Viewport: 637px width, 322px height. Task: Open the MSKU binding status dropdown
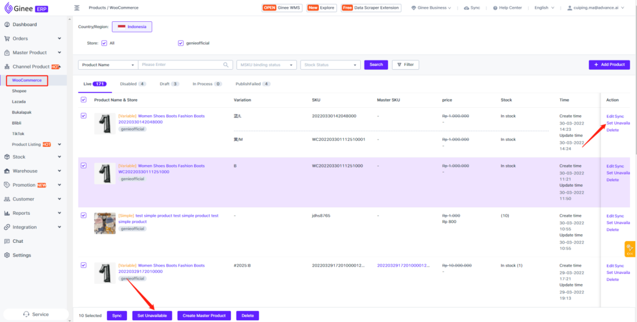pyautogui.click(x=266, y=65)
